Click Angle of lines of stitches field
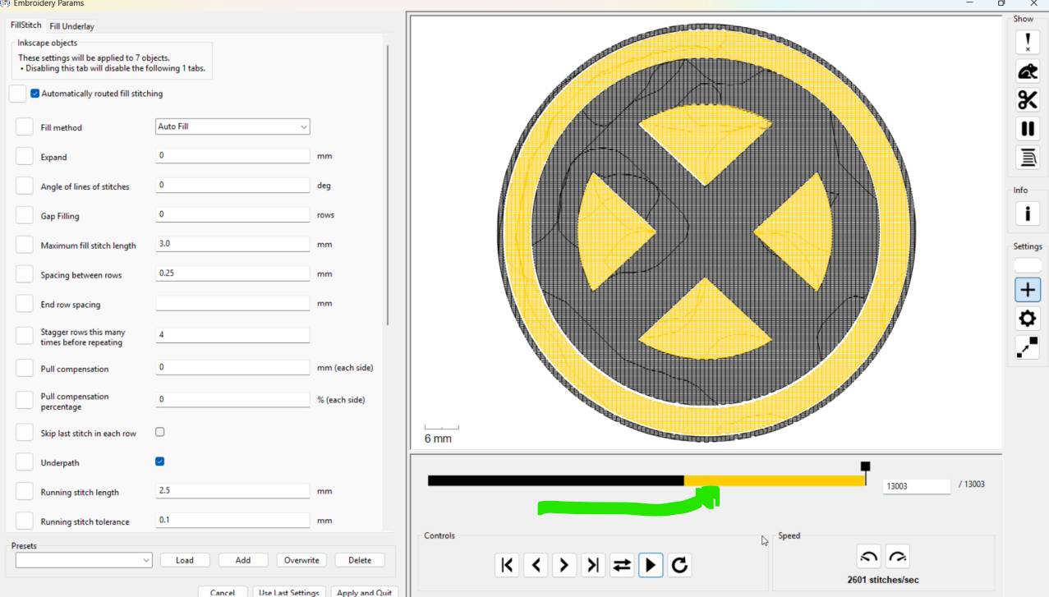 click(232, 185)
